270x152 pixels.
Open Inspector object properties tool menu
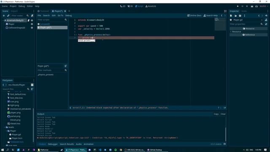[266, 24]
